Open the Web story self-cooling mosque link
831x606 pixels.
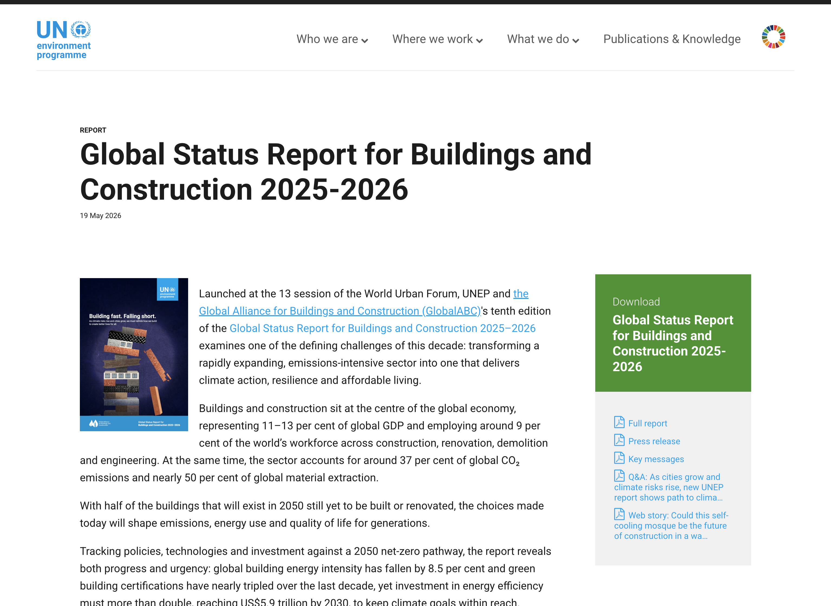[671, 526]
